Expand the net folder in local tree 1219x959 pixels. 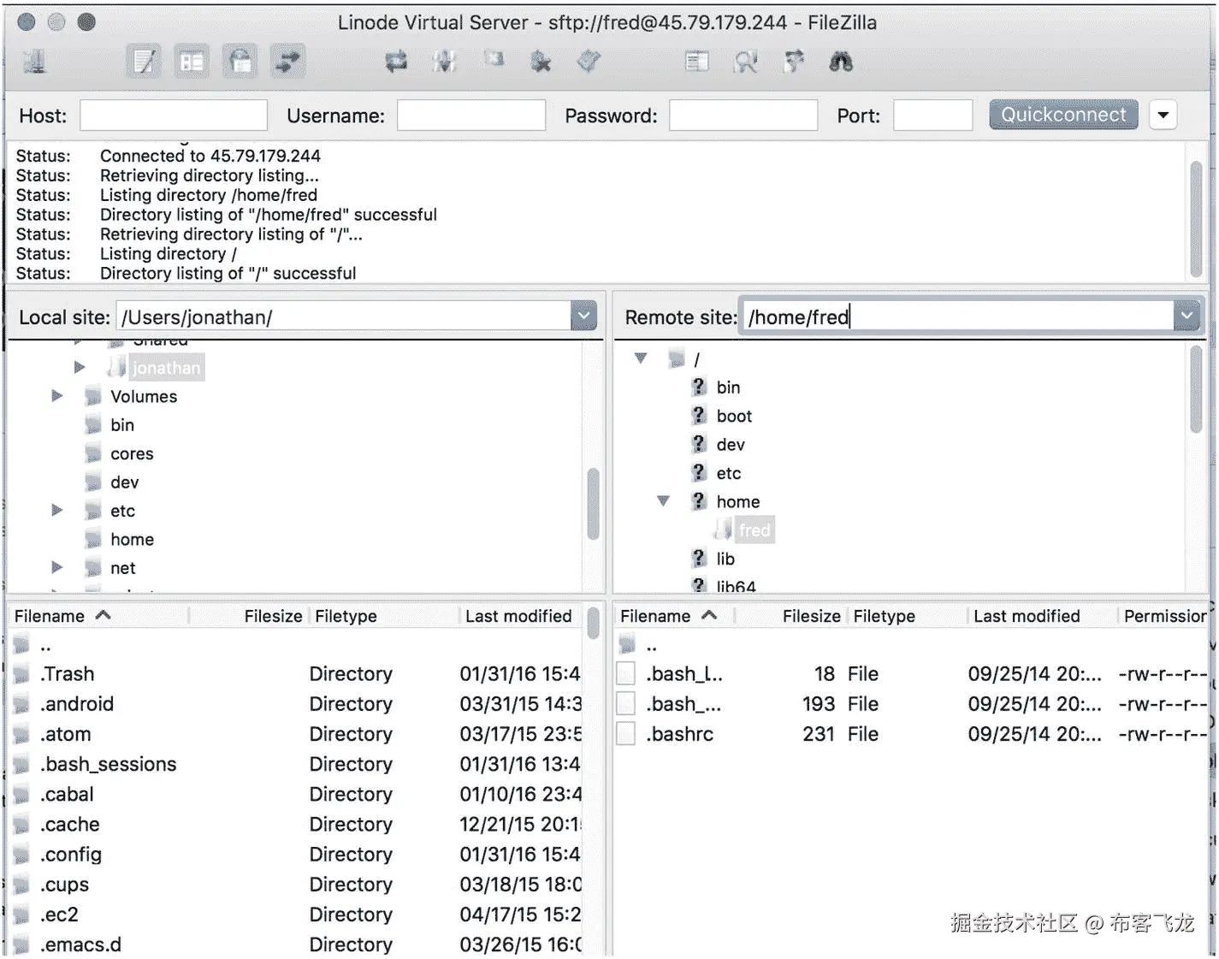[x=56, y=567]
